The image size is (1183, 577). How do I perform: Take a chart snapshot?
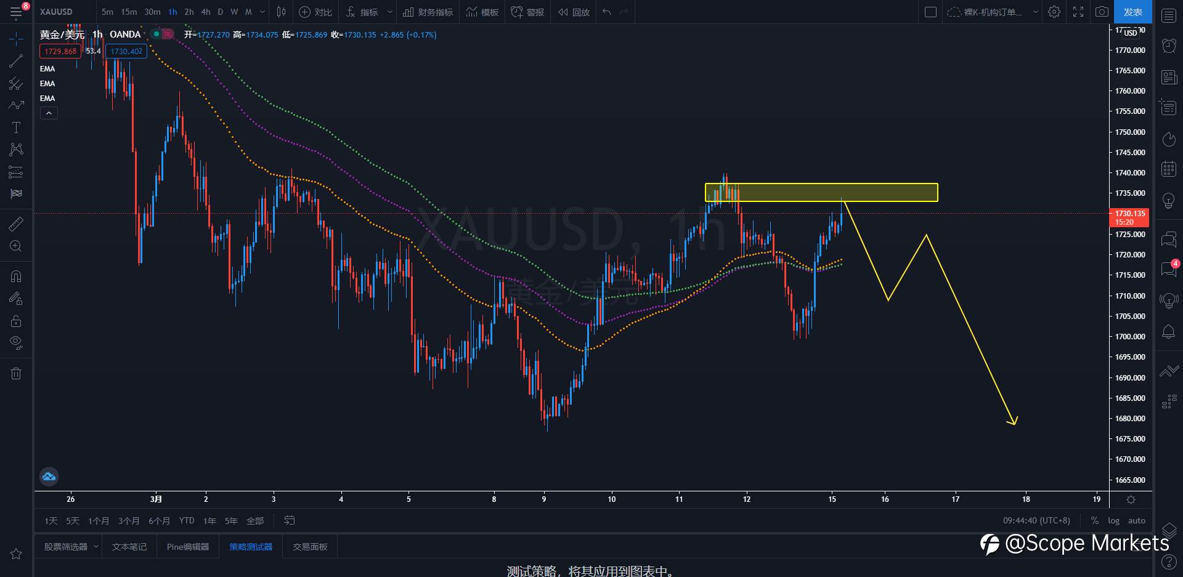(x=1102, y=12)
